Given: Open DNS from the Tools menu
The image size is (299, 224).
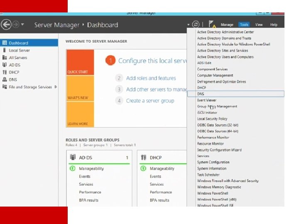Looking at the screenshot, I should click(236, 94).
